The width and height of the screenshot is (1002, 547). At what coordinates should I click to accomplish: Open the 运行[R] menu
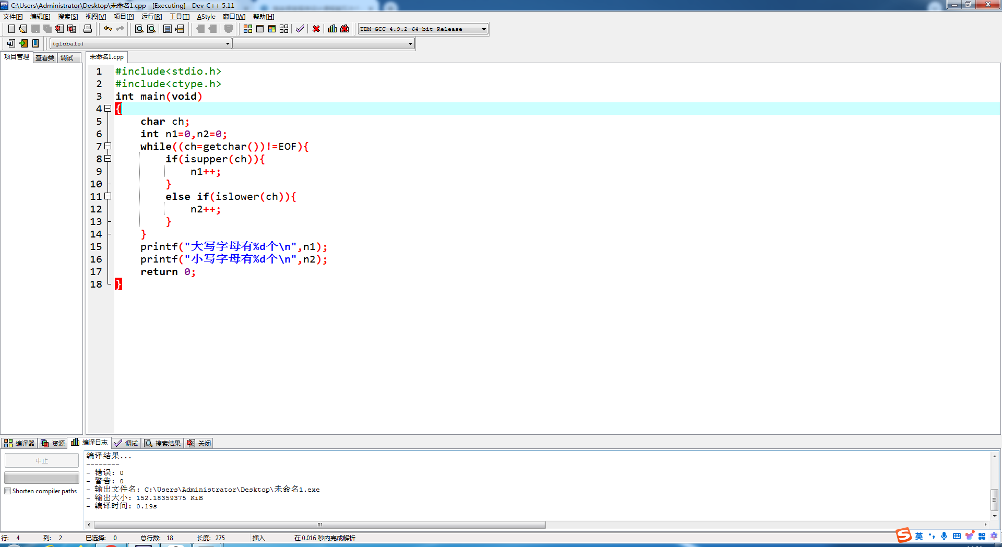click(x=151, y=17)
